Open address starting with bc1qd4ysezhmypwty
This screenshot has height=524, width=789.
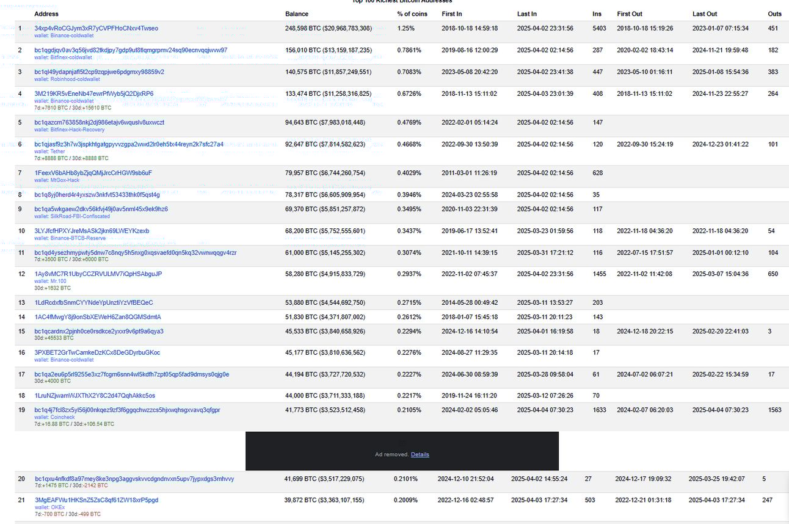136,252
